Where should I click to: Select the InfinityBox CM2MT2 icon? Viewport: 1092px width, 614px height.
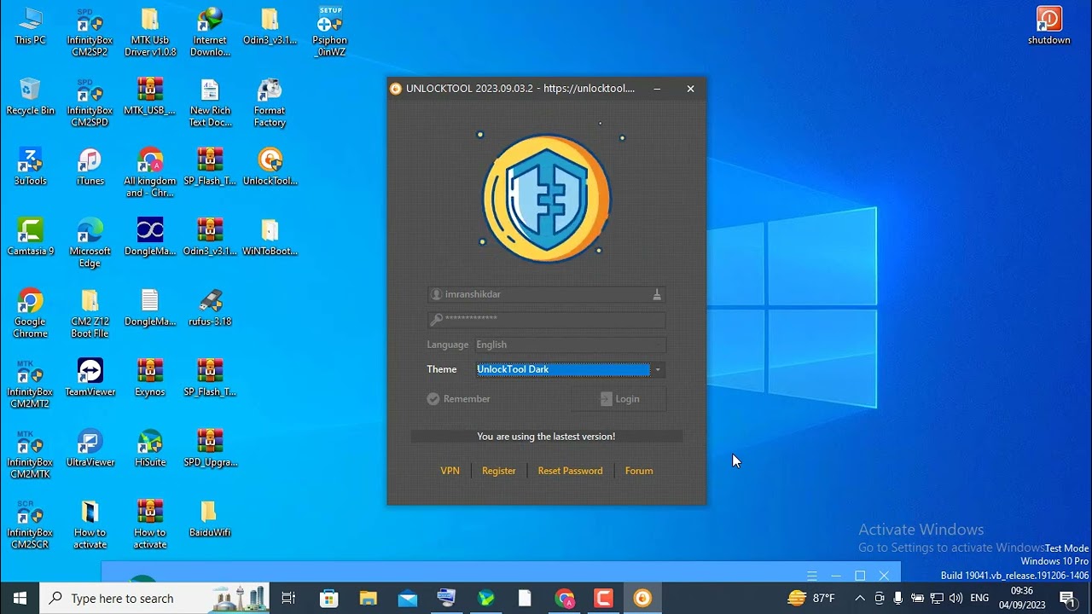30,383
